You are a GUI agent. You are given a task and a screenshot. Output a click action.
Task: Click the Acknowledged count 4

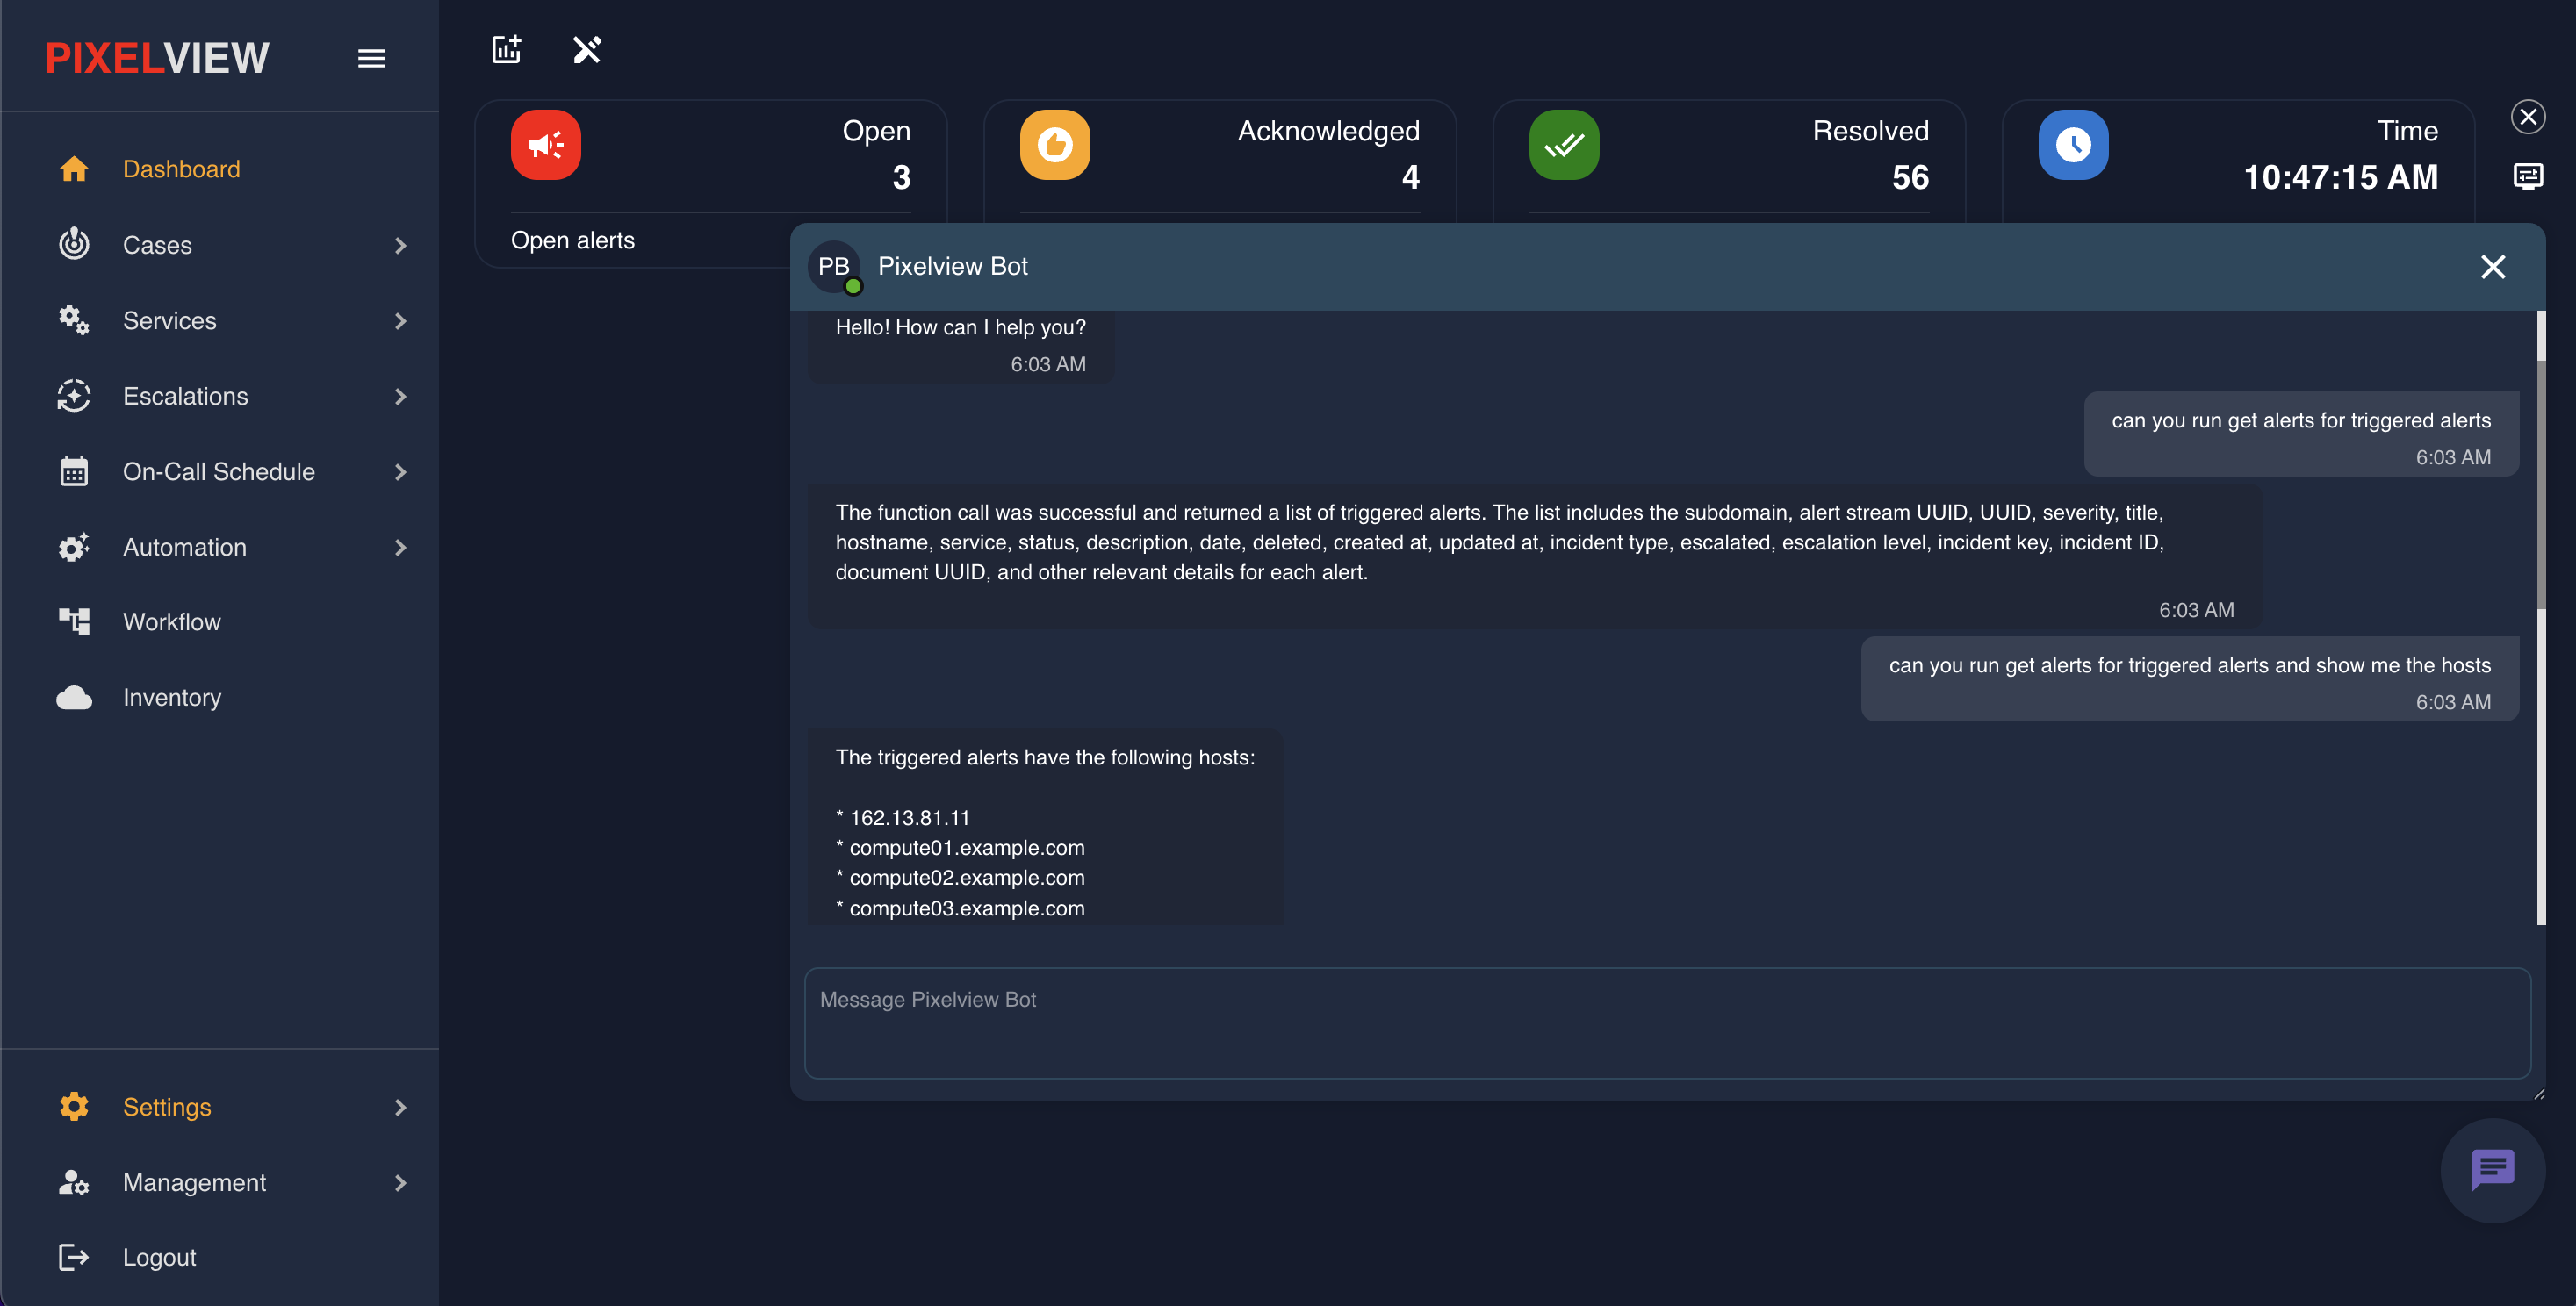point(1410,177)
